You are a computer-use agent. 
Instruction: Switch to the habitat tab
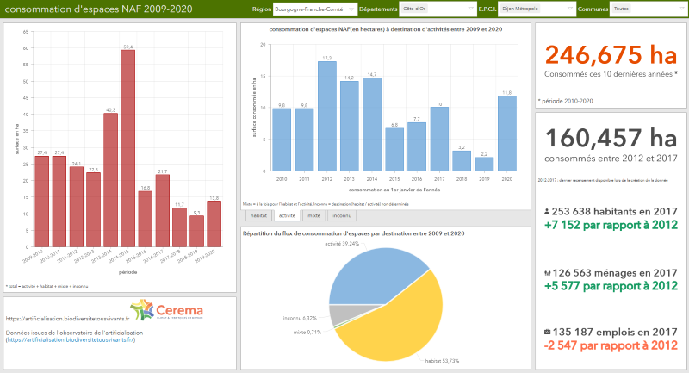259,215
